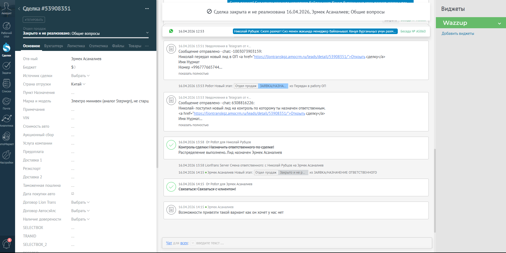
Task: Click ЗАЯВКА/НАЗНА... stage badge in 13:53 event
Action: (x=273, y=86)
